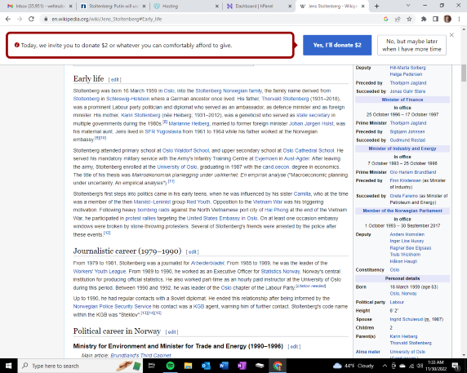467x373 pixels.
Task: Share this page via share icon
Action: [x=398, y=19]
